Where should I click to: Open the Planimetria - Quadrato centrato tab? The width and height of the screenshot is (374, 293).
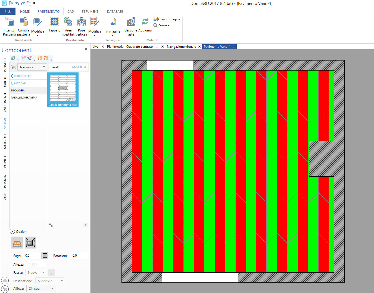[x=133, y=47]
